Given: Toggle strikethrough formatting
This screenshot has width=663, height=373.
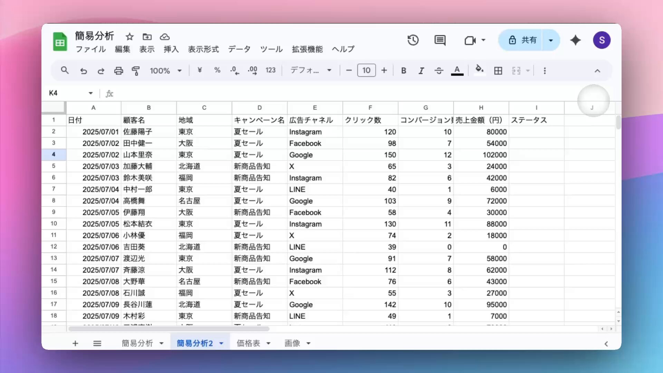Looking at the screenshot, I should pyautogui.click(x=439, y=71).
